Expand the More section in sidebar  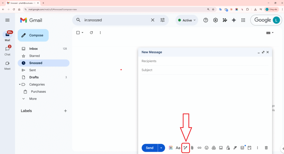(33, 99)
